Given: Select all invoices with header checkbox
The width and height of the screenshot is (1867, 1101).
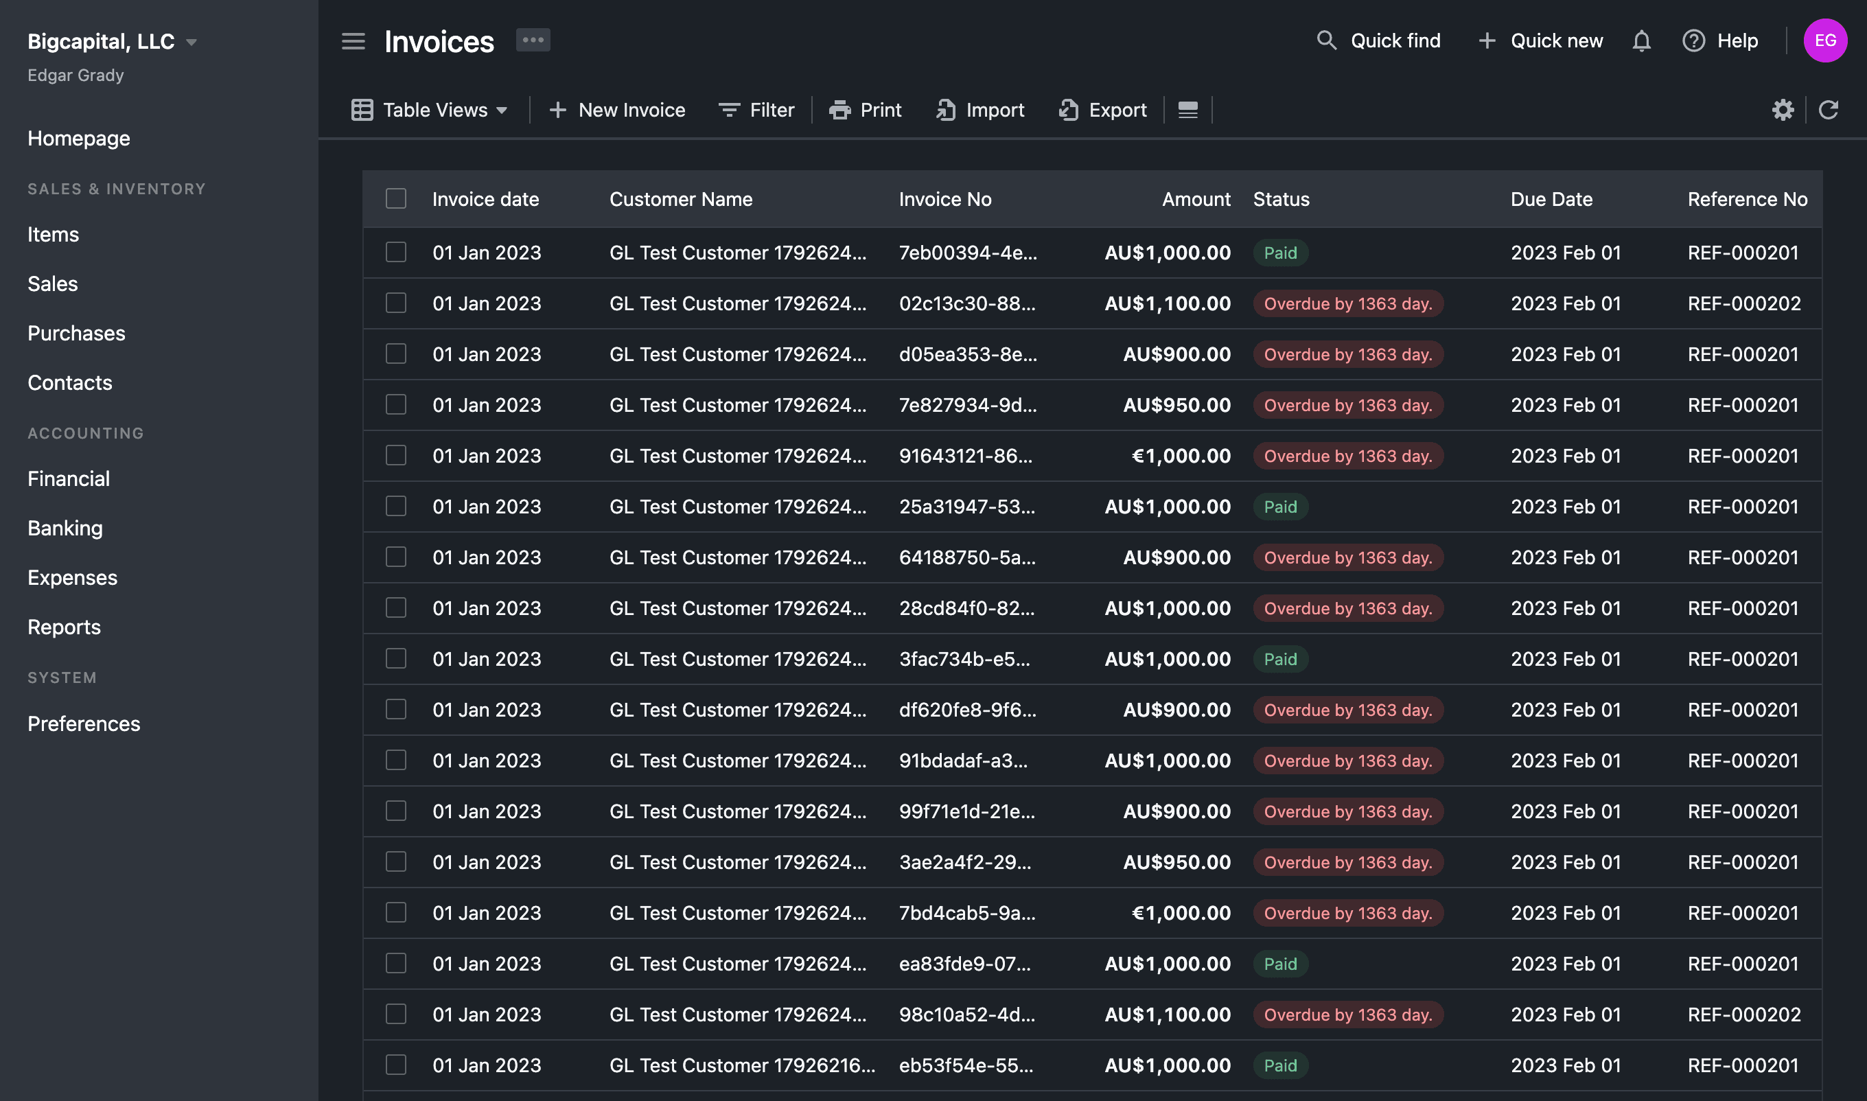Looking at the screenshot, I should pos(396,199).
